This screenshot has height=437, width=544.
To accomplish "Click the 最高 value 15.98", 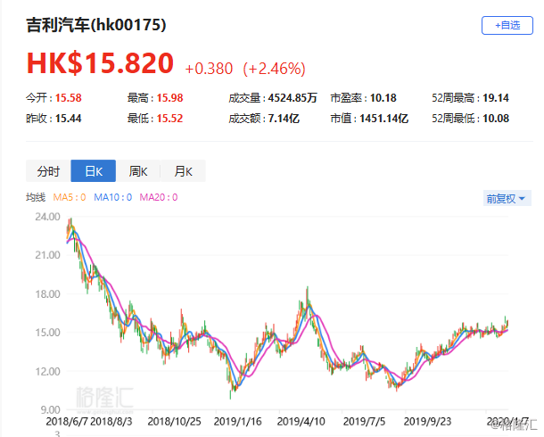I will click(169, 98).
